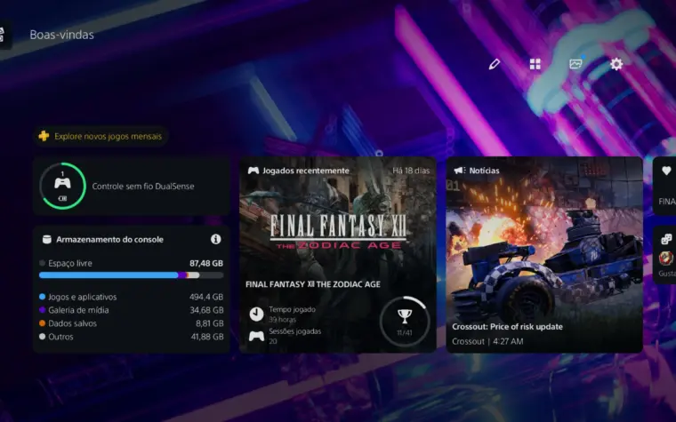Click the Espaço livre label
Screen dimensions: 676x422
70,263
